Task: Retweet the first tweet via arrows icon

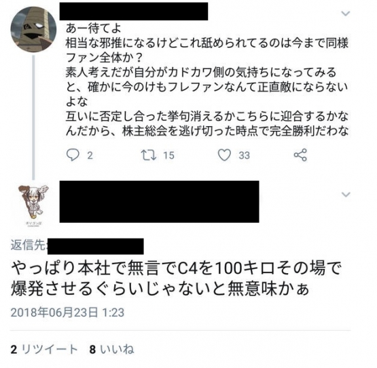Action: (x=149, y=155)
